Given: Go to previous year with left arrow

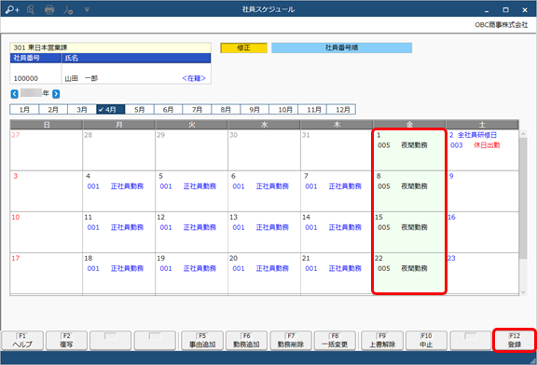Looking at the screenshot, I should [x=14, y=94].
